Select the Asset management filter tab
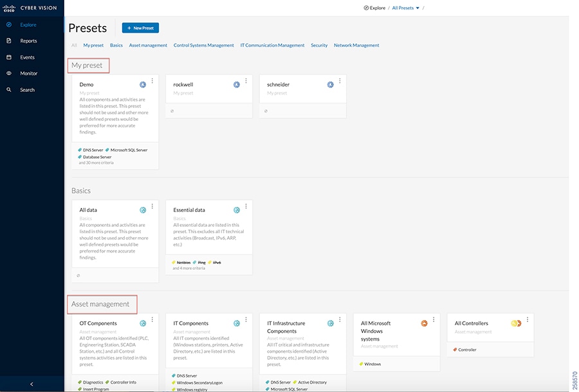The height and width of the screenshot is (392, 579). pos(148,46)
